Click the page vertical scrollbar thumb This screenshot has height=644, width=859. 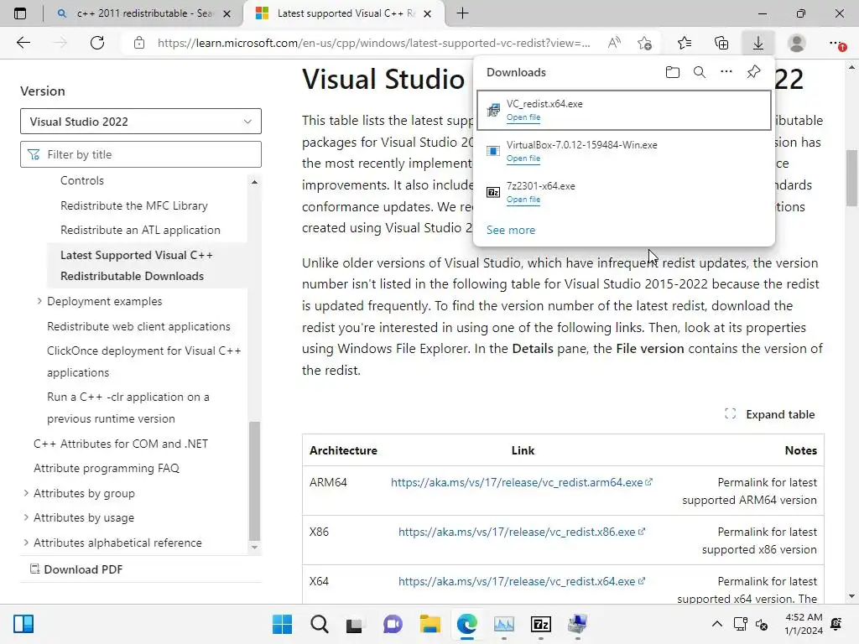click(x=852, y=178)
